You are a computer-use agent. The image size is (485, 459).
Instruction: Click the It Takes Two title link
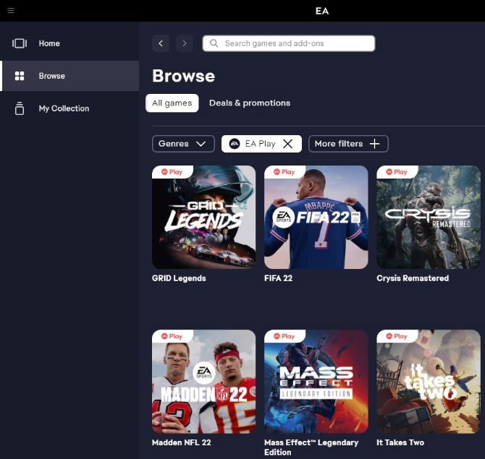pos(400,442)
